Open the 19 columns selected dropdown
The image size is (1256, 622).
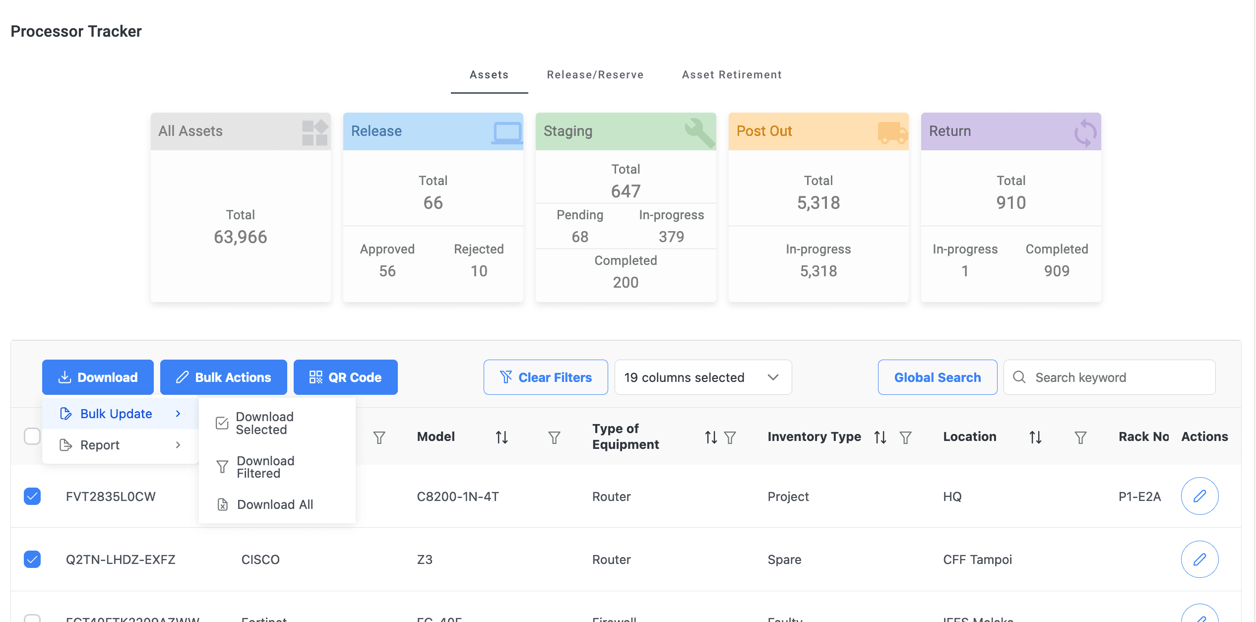tap(703, 377)
